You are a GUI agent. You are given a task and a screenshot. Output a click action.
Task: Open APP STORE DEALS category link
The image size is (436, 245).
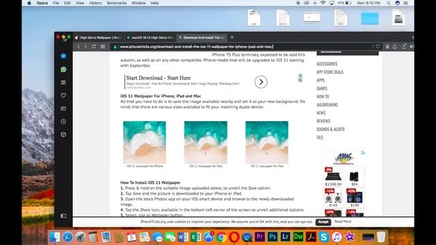coord(330,72)
